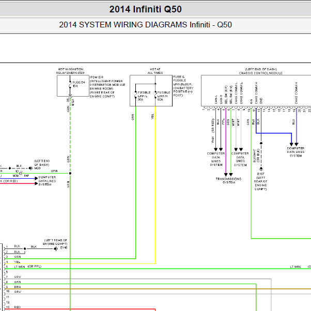Select the 'HOT W/ IGNITION RELAY ENERGIZED' label

click(70, 71)
